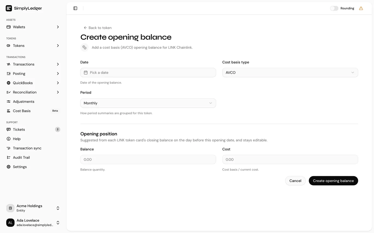Click the Wallets card icon
Image resolution: width=374 pixels, height=233 pixels.
[8, 27]
